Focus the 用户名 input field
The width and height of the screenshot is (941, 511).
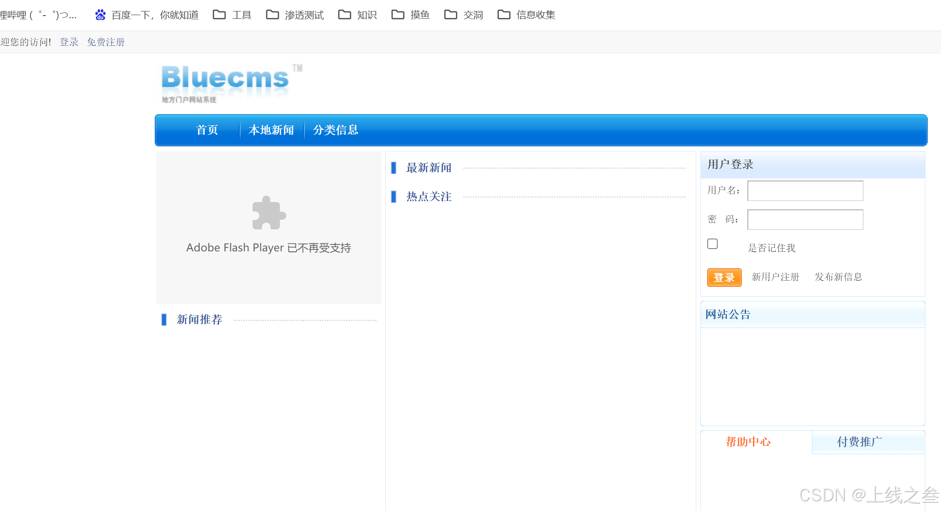tap(805, 191)
